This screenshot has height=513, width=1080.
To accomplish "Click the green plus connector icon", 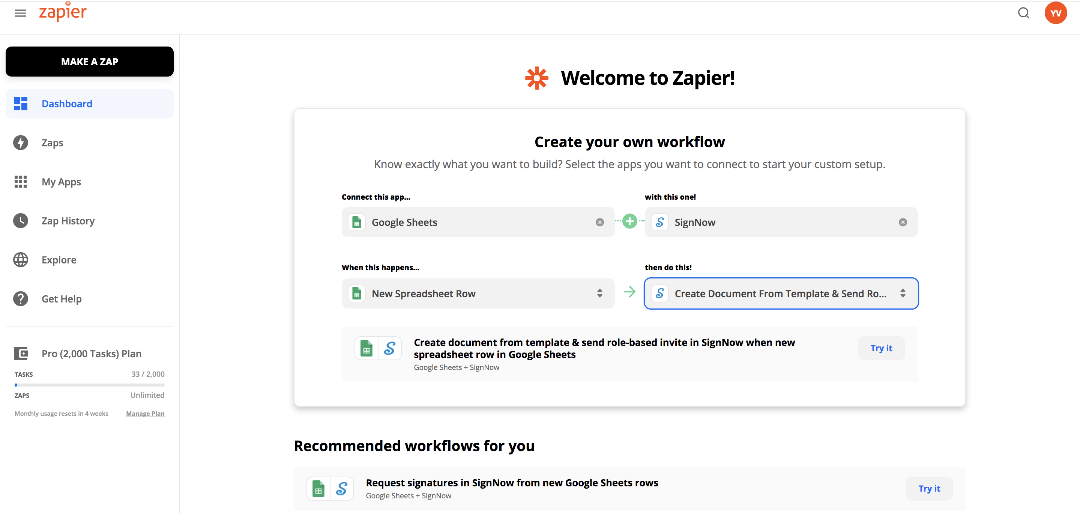I will point(629,221).
